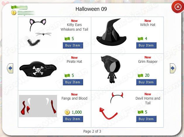Go back using the left arrow
Screen dimensions: 184x137
coord(10,68)
